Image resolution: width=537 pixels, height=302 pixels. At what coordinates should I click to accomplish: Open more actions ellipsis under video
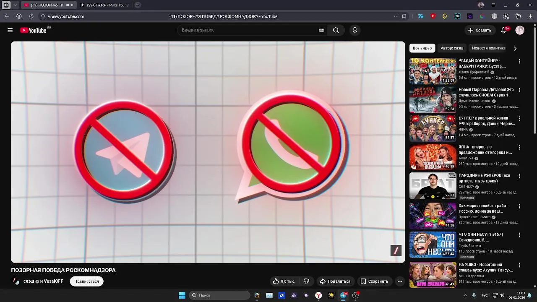pyautogui.click(x=400, y=281)
